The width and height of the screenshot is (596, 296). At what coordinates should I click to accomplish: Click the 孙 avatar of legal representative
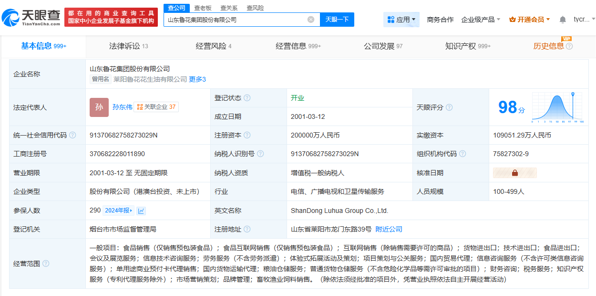[x=99, y=107]
